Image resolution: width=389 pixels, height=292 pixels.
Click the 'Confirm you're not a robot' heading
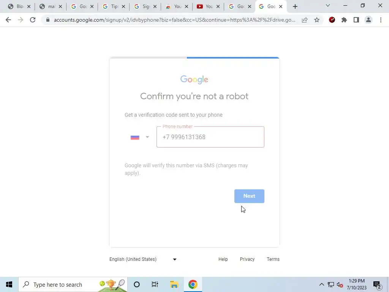coord(194,96)
